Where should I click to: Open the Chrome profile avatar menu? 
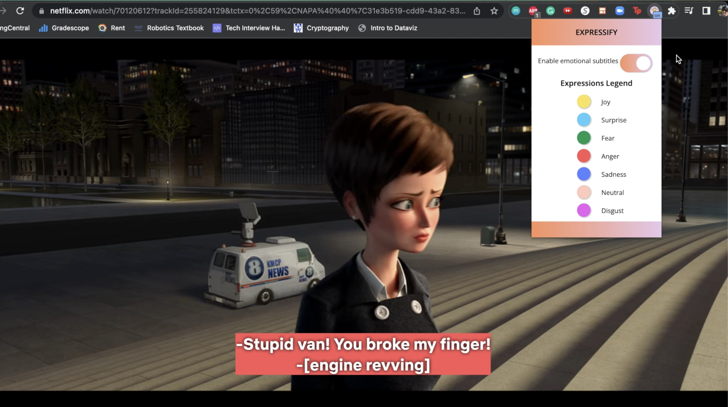point(723,11)
